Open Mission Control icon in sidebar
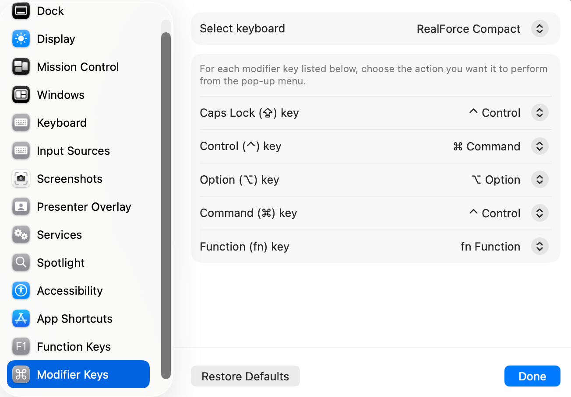This screenshot has height=397, width=571. [21, 67]
